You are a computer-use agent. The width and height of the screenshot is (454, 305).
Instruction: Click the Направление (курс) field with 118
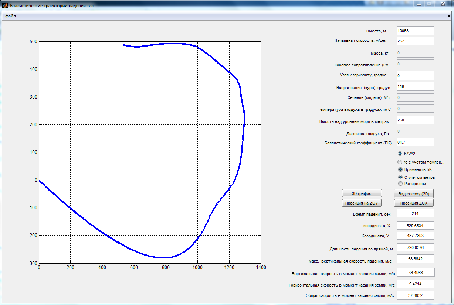click(415, 86)
